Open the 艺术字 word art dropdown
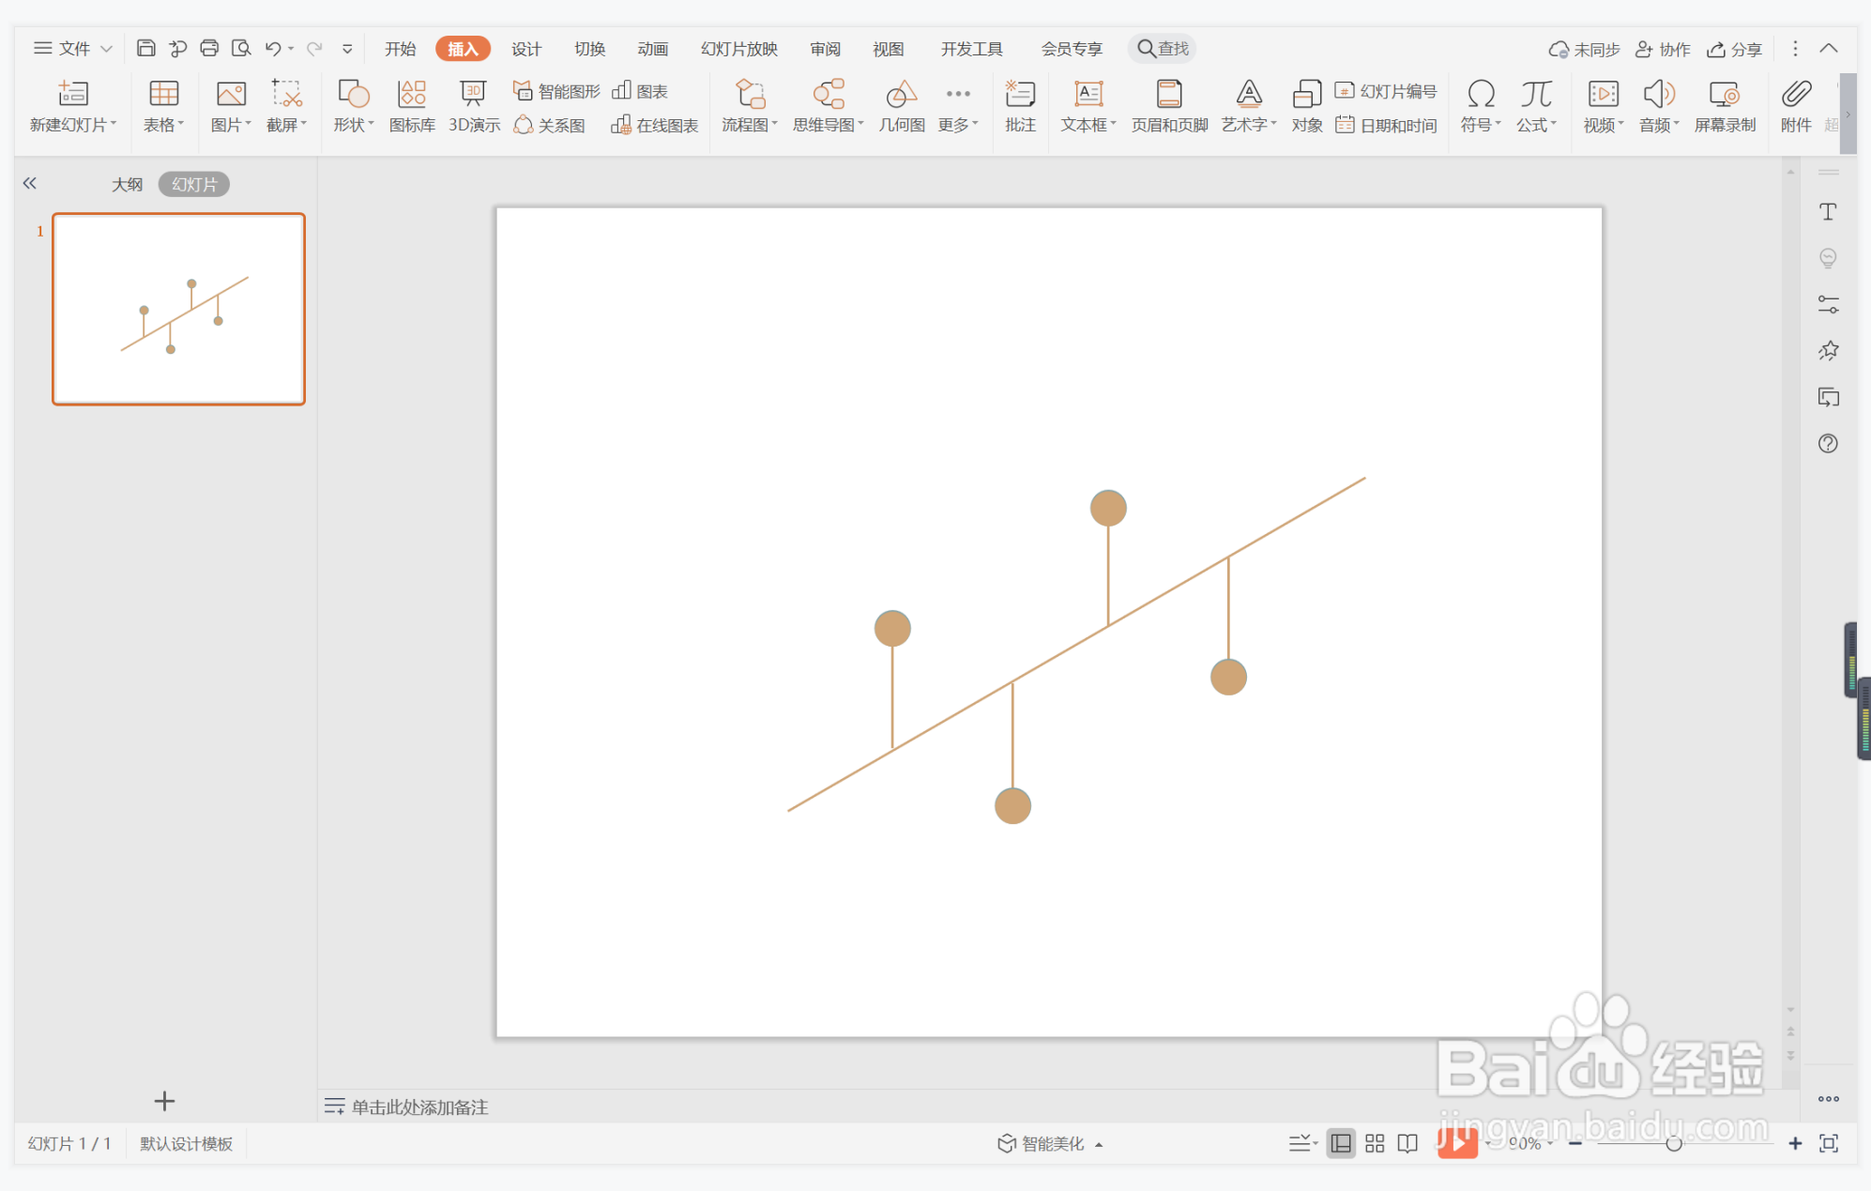1871x1191 pixels. pyautogui.click(x=1249, y=125)
